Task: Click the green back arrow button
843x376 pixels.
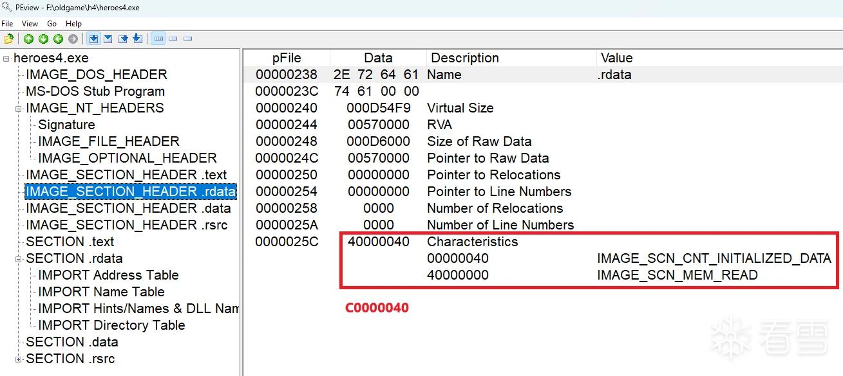Action: tap(58, 39)
